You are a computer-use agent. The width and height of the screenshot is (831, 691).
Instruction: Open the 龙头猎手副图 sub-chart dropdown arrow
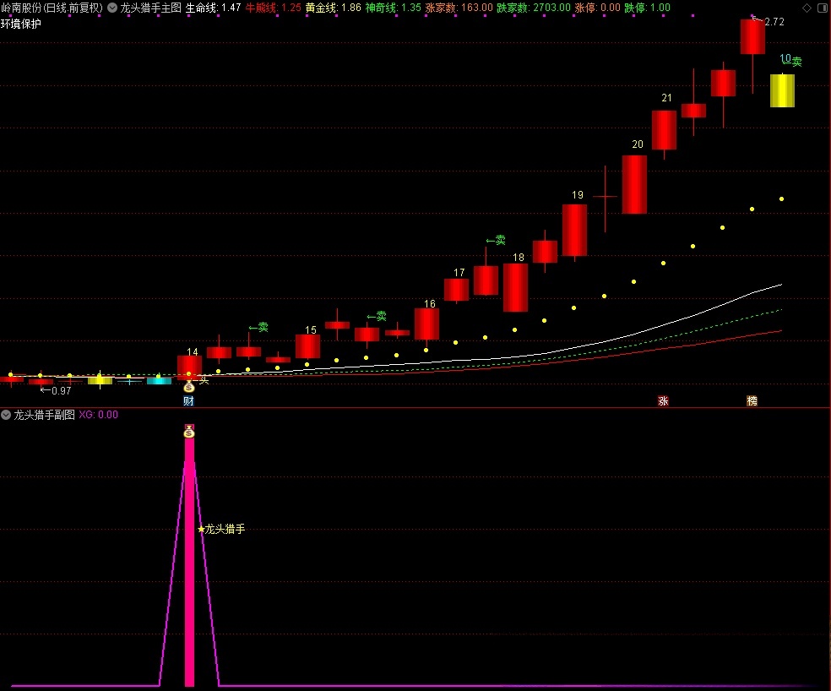click(7, 415)
